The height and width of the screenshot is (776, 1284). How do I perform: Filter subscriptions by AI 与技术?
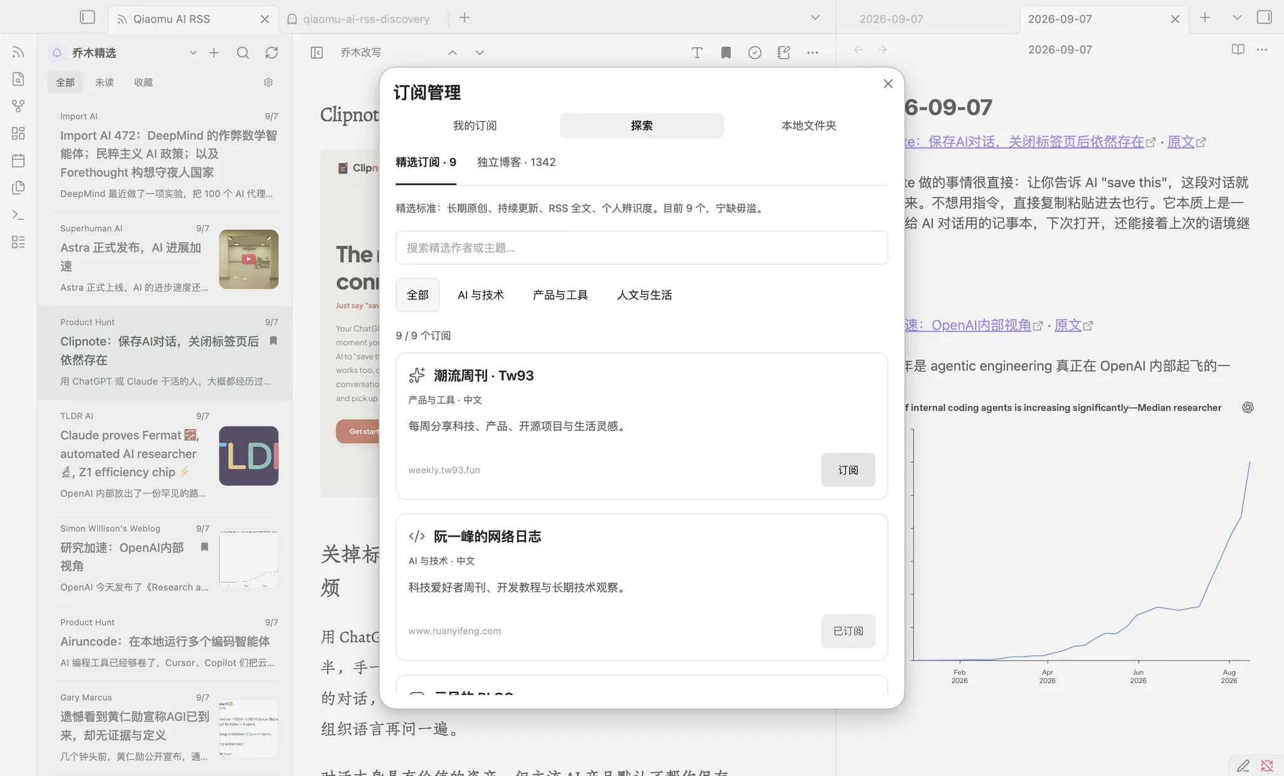tap(481, 295)
